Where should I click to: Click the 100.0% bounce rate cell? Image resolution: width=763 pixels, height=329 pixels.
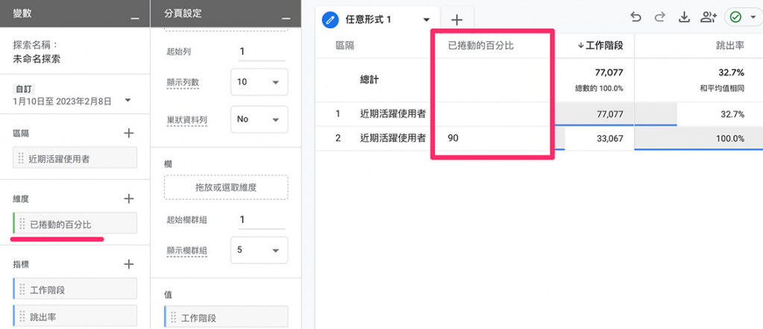pyautogui.click(x=730, y=139)
